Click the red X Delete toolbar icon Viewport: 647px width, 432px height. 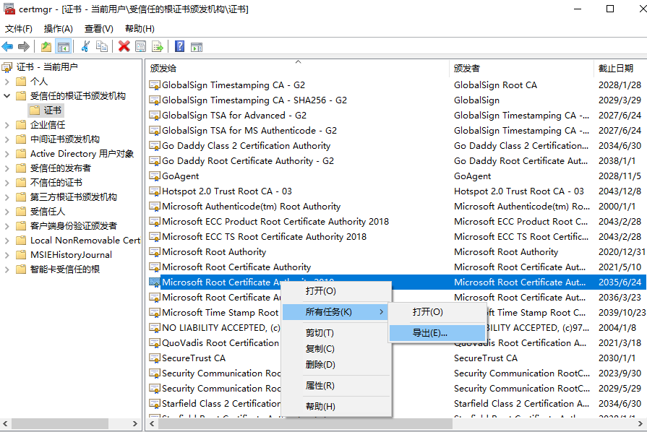tap(124, 46)
